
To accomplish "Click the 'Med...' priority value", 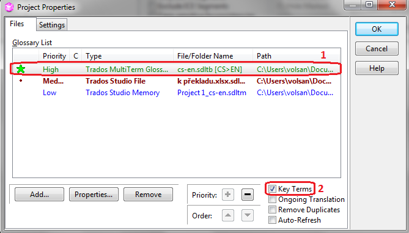I will click(53, 81).
